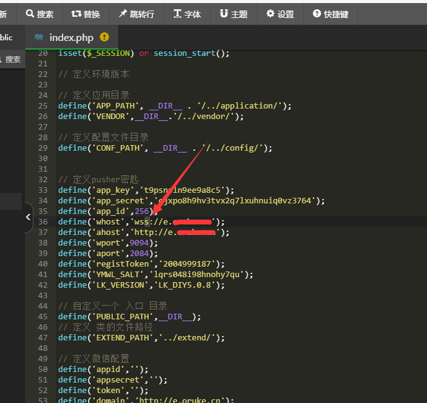The image size is (427, 403).
Task: Click 'app_secret' string on line 34
Action: pyautogui.click(x=120, y=201)
